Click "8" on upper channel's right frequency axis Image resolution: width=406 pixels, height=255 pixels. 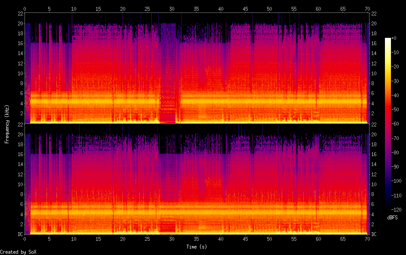click(x=372, y=83)
